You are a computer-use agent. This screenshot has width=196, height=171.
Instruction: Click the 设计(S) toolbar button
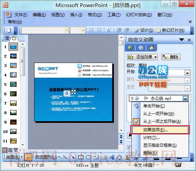click(x=144, y=30)
